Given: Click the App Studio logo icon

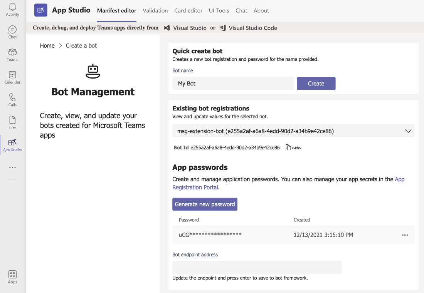Looking at the screenshot, I should tap(41, 10).
